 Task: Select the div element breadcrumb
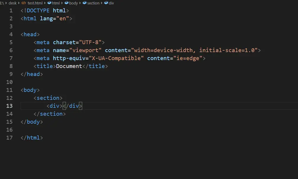(111, 3)
